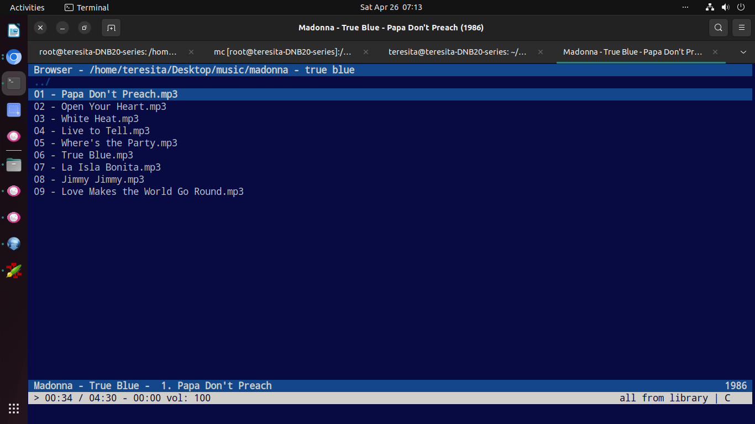
Task: Select 09 - Love Makes the World Go Round.mp3
Action: click(139, 192)
